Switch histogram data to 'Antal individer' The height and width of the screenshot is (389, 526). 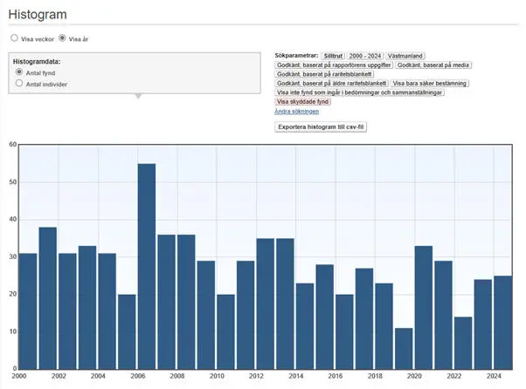pyautogui.click(x=21, y=85)
